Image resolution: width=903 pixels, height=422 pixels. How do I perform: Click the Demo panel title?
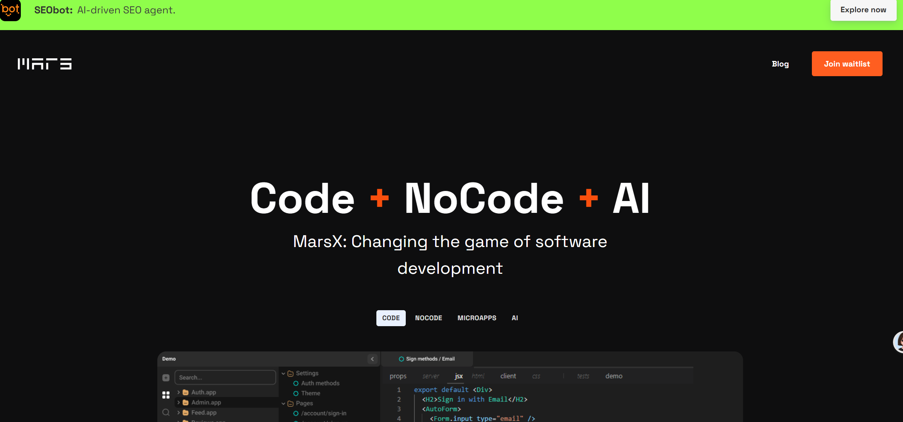click(x=169, y=359)
